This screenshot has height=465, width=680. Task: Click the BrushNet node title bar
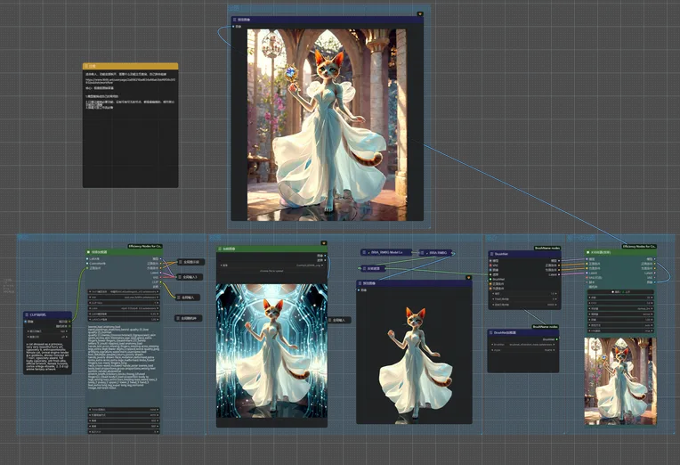click(x=525, y=254)
